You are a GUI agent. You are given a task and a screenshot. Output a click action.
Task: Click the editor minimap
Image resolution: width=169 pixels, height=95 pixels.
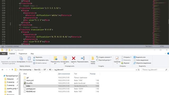[160, 22]
